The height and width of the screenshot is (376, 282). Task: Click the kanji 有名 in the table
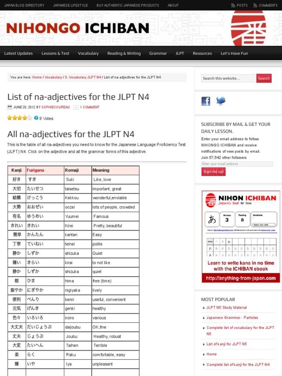17,216
